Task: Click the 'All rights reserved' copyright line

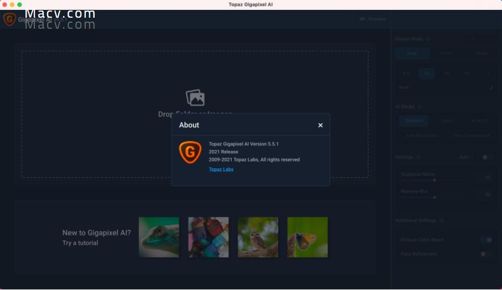Action: click(254, 159)
